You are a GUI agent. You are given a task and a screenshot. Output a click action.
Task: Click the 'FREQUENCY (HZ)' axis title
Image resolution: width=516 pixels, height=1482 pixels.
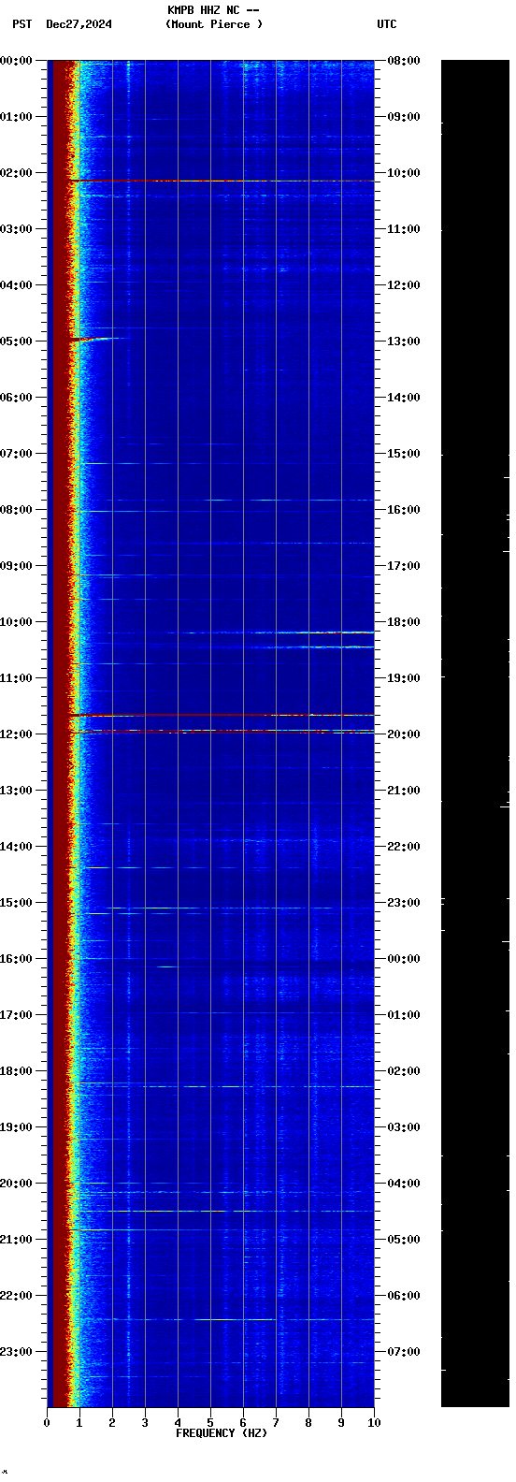point(222,1432)
